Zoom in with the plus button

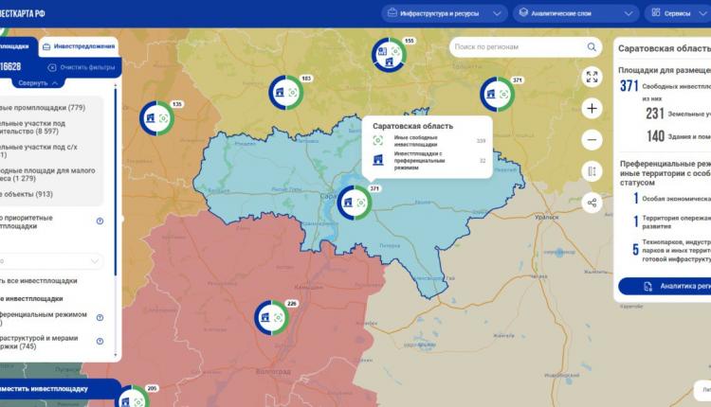click(592, 108)
